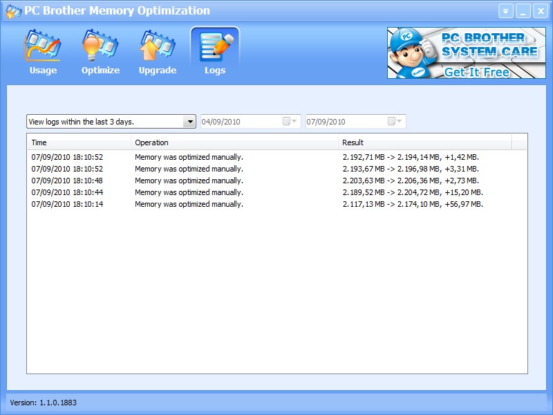The image size is (553, 415).
Task: Click the start date field 04/09/2010
Action: point(250,122)
